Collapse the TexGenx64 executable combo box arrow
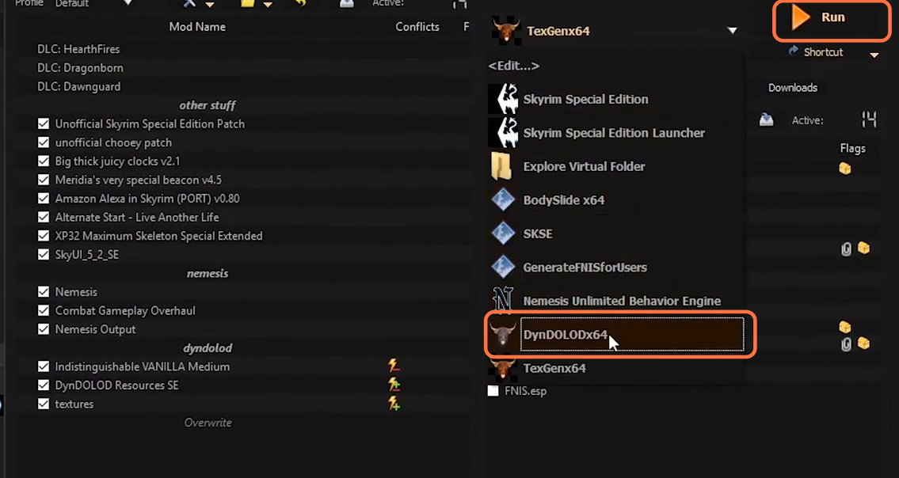The image size is (899, 478). [x=732, y=31]
